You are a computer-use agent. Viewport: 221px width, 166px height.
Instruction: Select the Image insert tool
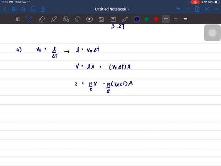101,19
